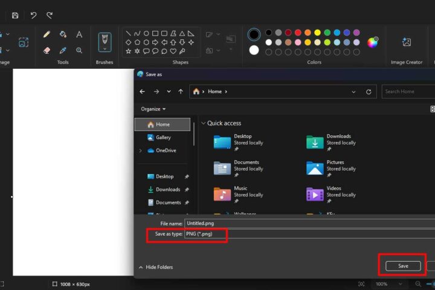Click the File name field
Viewport: 435px width, 290px height.
[x=309, y=224]
